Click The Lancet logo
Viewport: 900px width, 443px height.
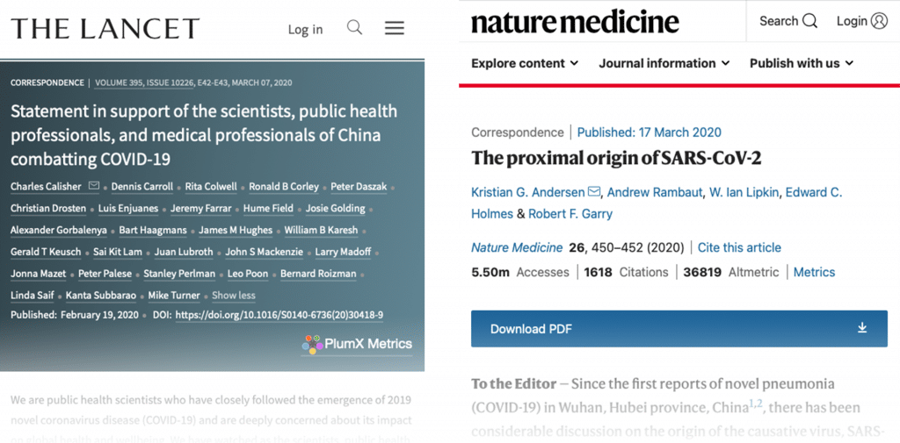(x=105, y=28)
